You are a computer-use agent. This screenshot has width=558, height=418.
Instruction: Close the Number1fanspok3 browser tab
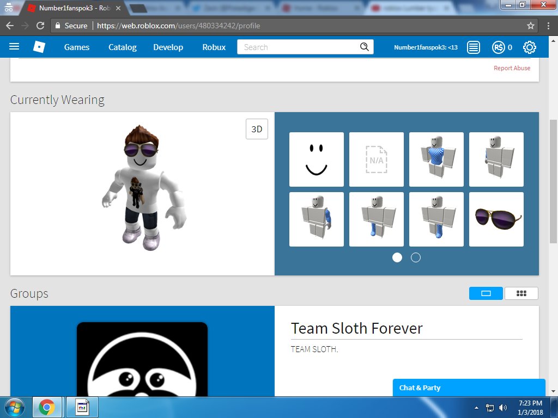pyautogui.click(x=118, y=8)
